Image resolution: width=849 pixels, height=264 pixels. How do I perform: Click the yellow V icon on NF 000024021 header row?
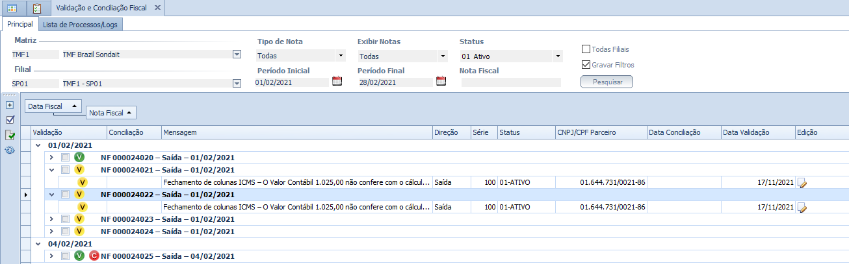point(79,170)
